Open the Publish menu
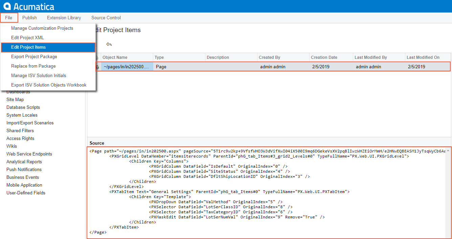Screen dimensions: 452x239 [x=29, y=18]
